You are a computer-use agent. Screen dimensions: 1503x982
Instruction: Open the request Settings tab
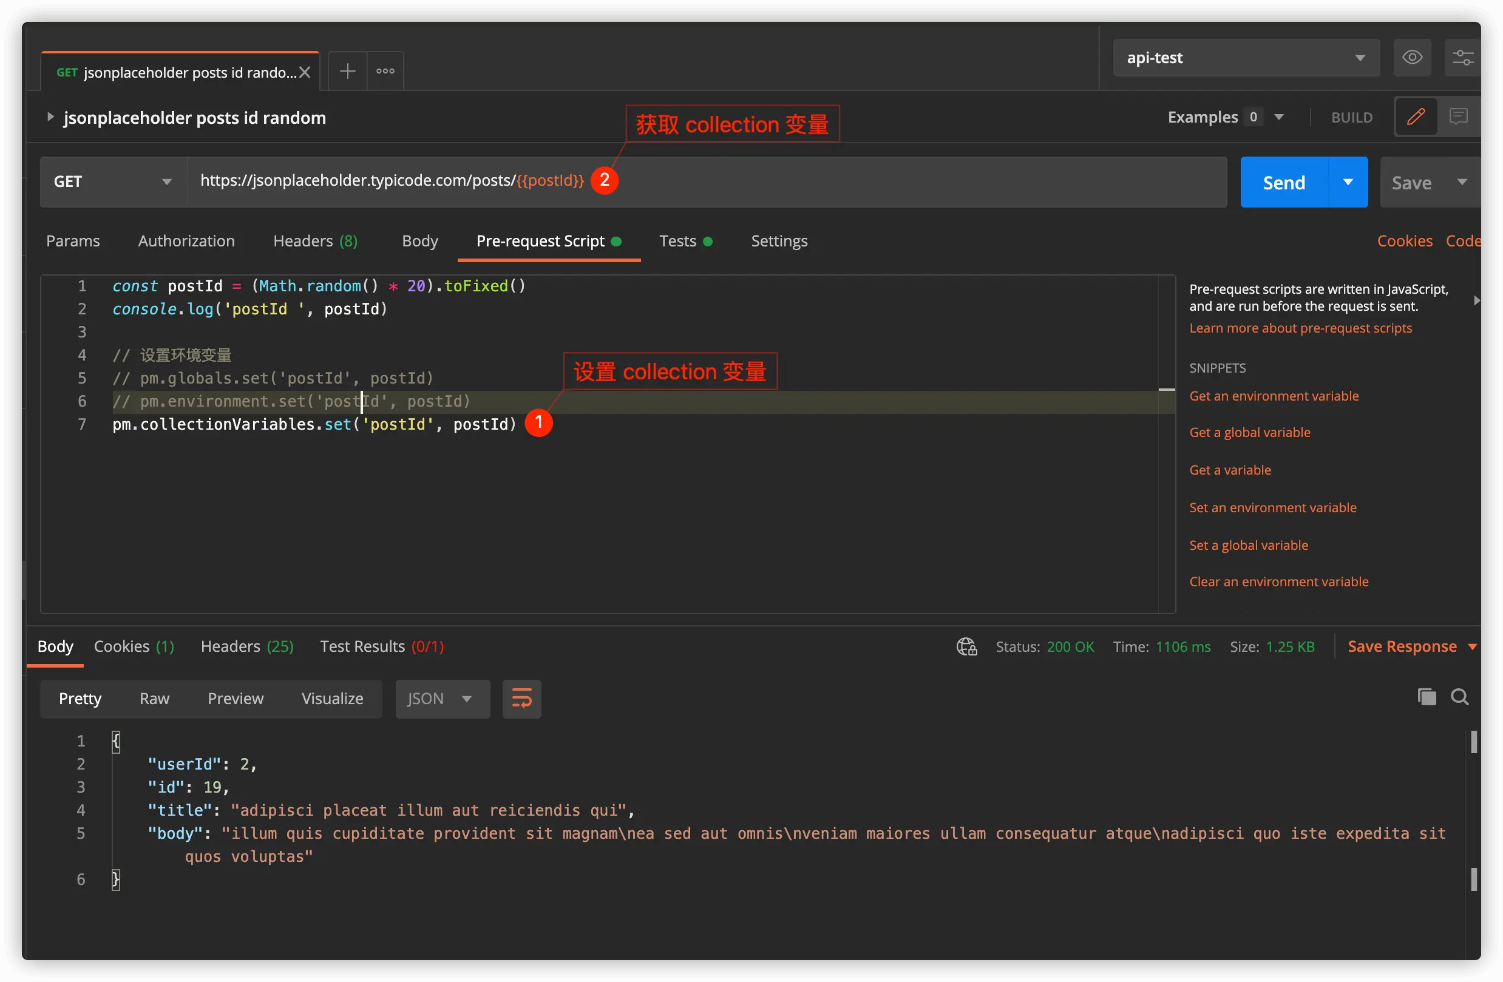point(779,240)
